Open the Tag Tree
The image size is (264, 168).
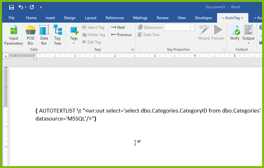tap(57, 35)
